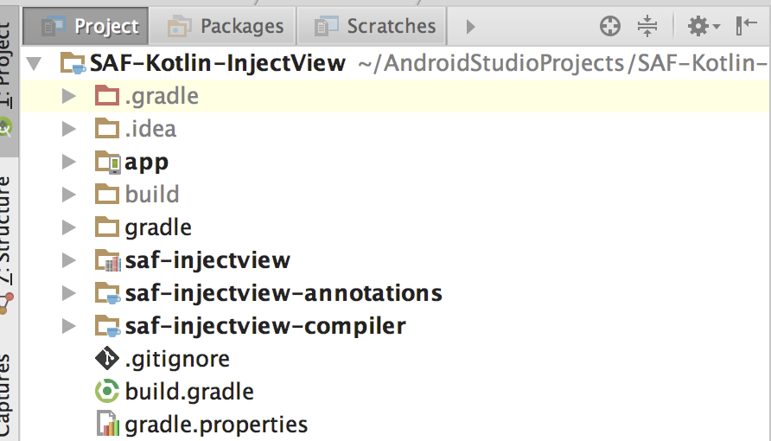Open the Project panel gear settings
The width and height of the screenshot is (771, 441).
point(702,27)
